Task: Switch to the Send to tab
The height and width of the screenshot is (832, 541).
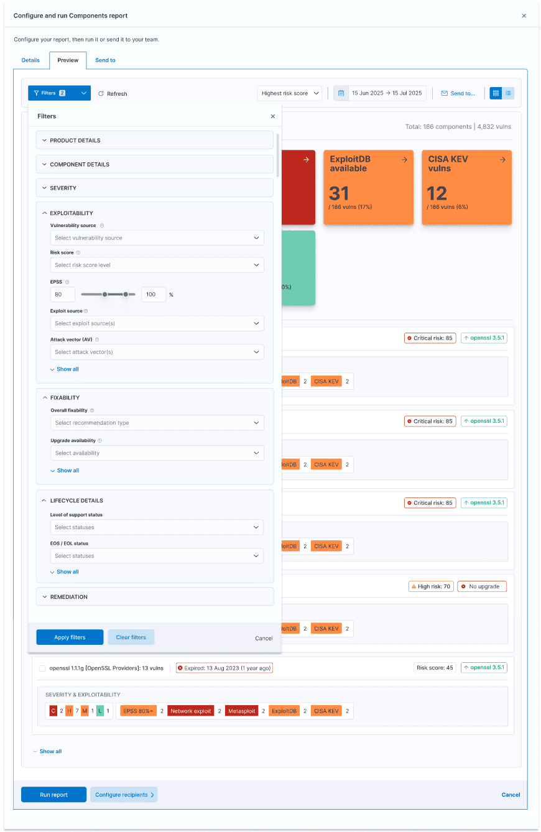Action: [x=105, y=60]
